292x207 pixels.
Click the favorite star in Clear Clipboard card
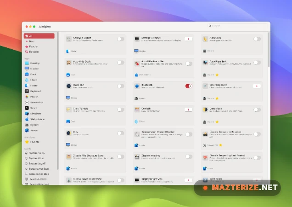217,98
